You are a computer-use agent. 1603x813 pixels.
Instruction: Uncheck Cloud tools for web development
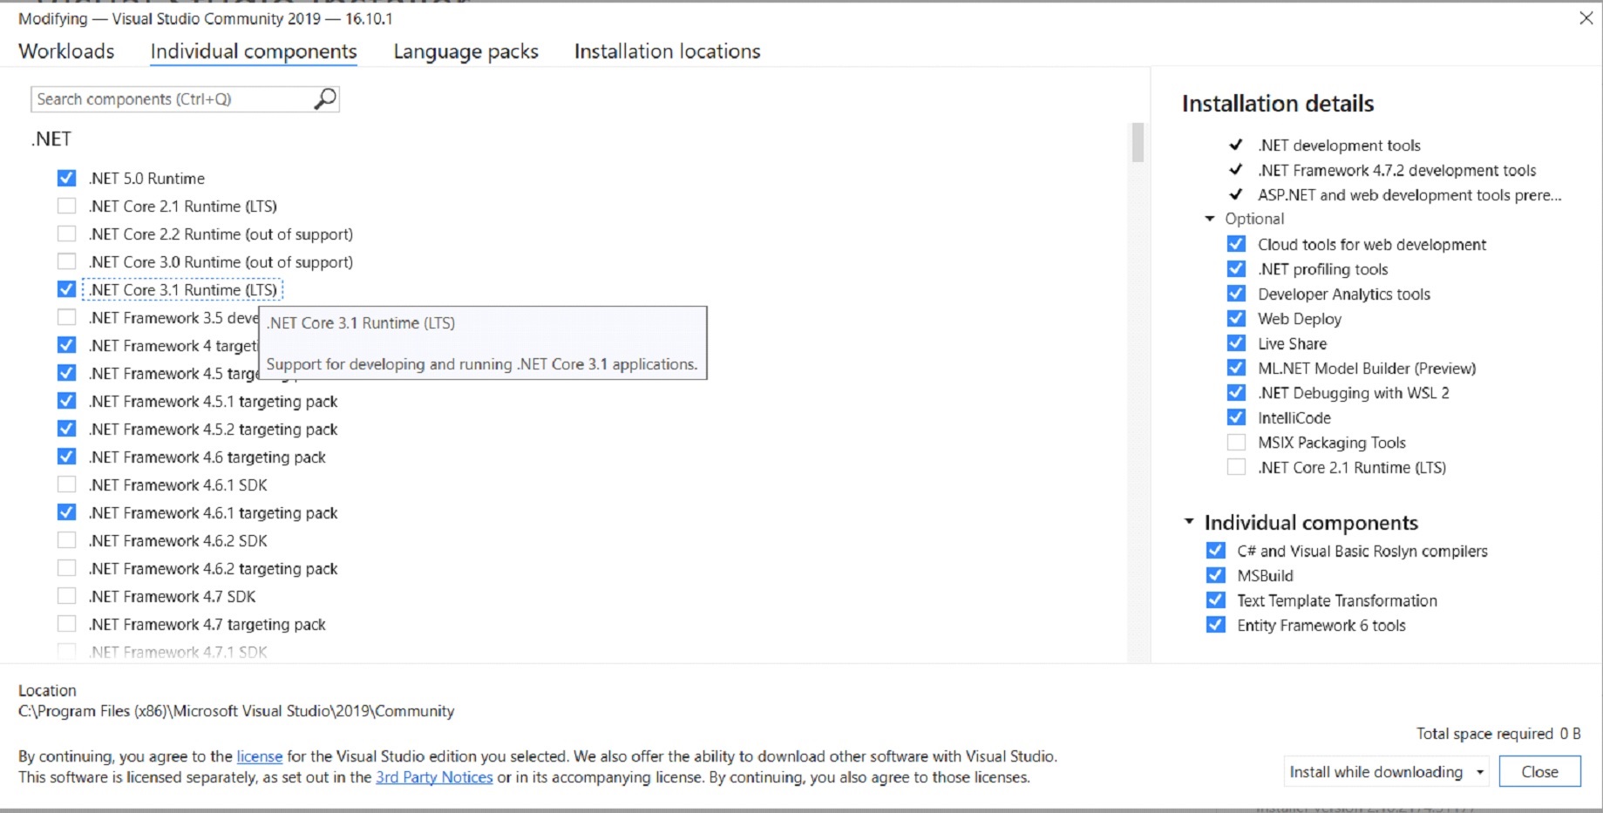[1236, 244]
